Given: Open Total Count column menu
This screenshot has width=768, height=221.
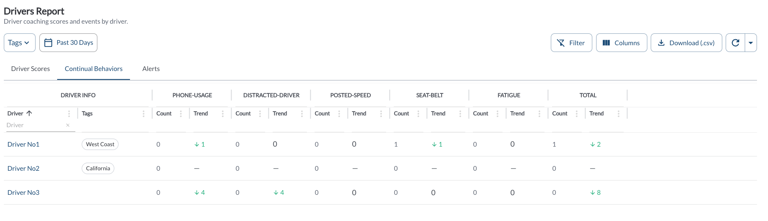Looking at the screenshot, I should point(577,114).
